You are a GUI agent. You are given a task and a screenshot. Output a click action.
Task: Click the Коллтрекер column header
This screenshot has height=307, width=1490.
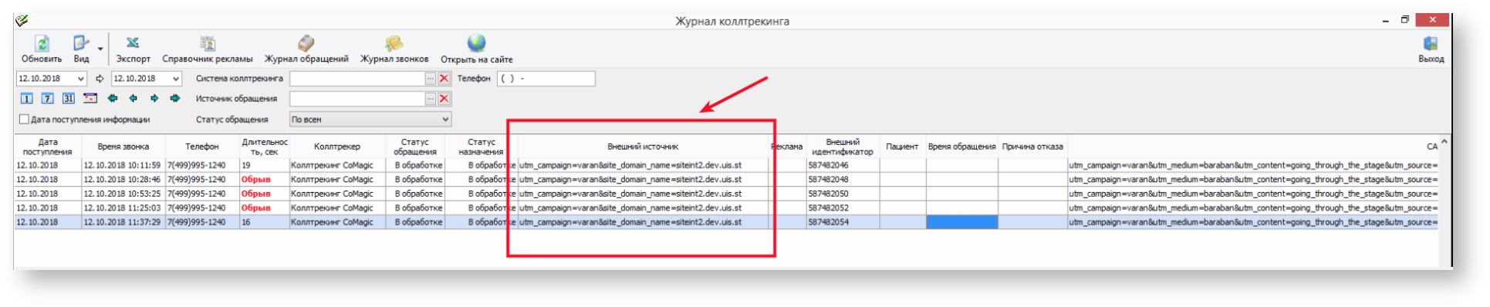pos(337,147)
